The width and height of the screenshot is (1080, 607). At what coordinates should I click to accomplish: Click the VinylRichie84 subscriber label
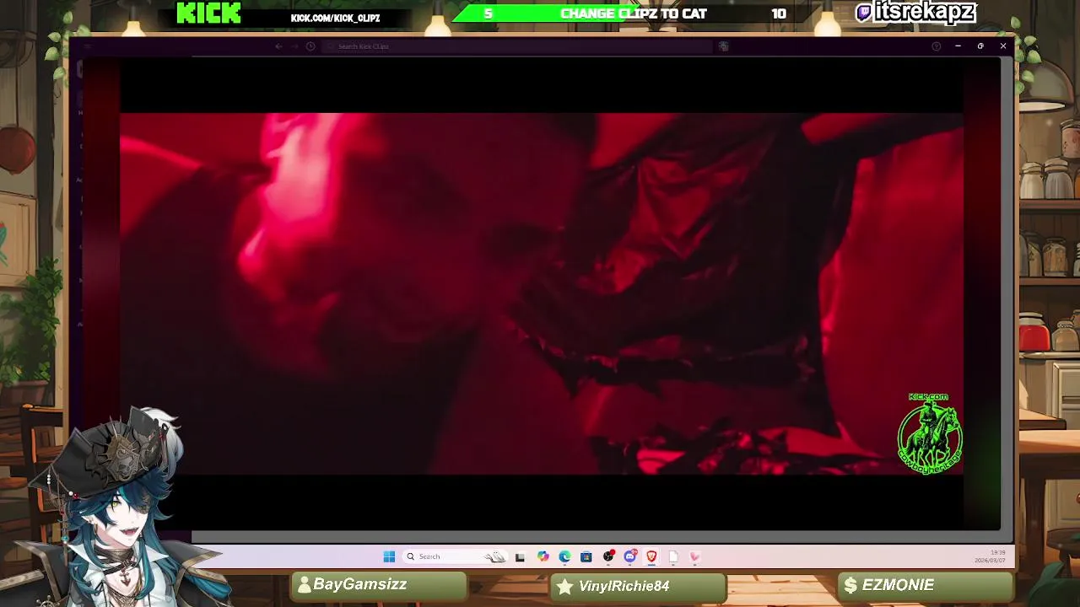638,586
